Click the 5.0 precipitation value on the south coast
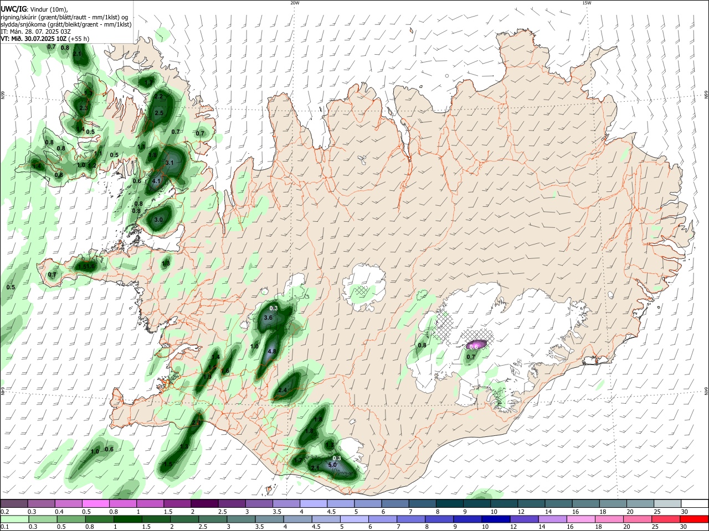 (332, 465)
